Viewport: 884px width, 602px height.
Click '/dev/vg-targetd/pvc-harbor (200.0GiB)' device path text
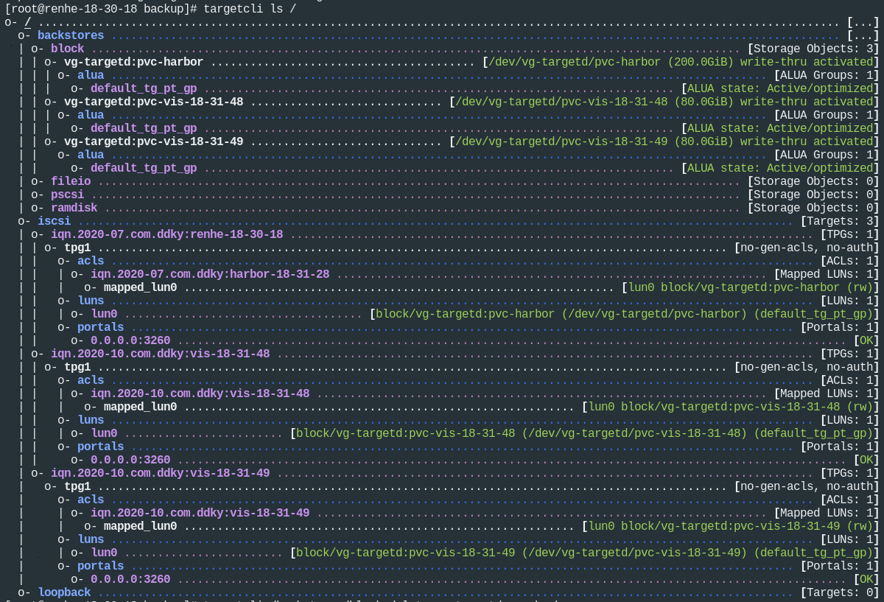[611, 62]
